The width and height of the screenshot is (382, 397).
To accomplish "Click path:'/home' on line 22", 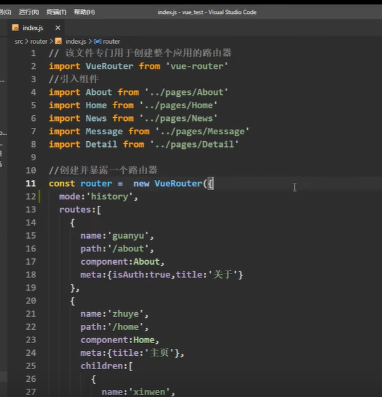I will pyautogui.click(x=112, y=327).
